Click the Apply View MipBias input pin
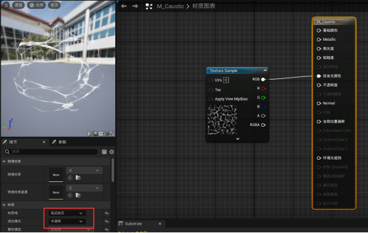368x233 pixels. (x=211, y=99)
